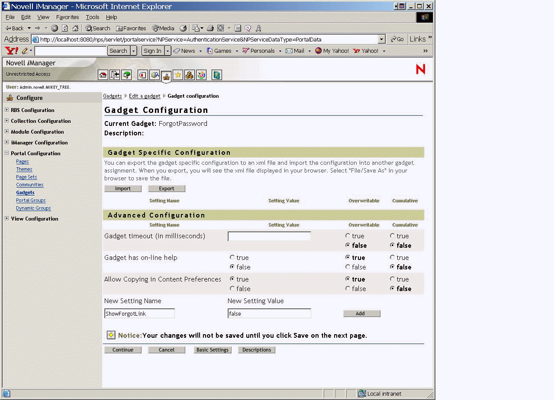Viewport: 554px width, 400px height.
Task: Click the Exit door icon in iManager toolbar
Action: click(x=114, y=75)
